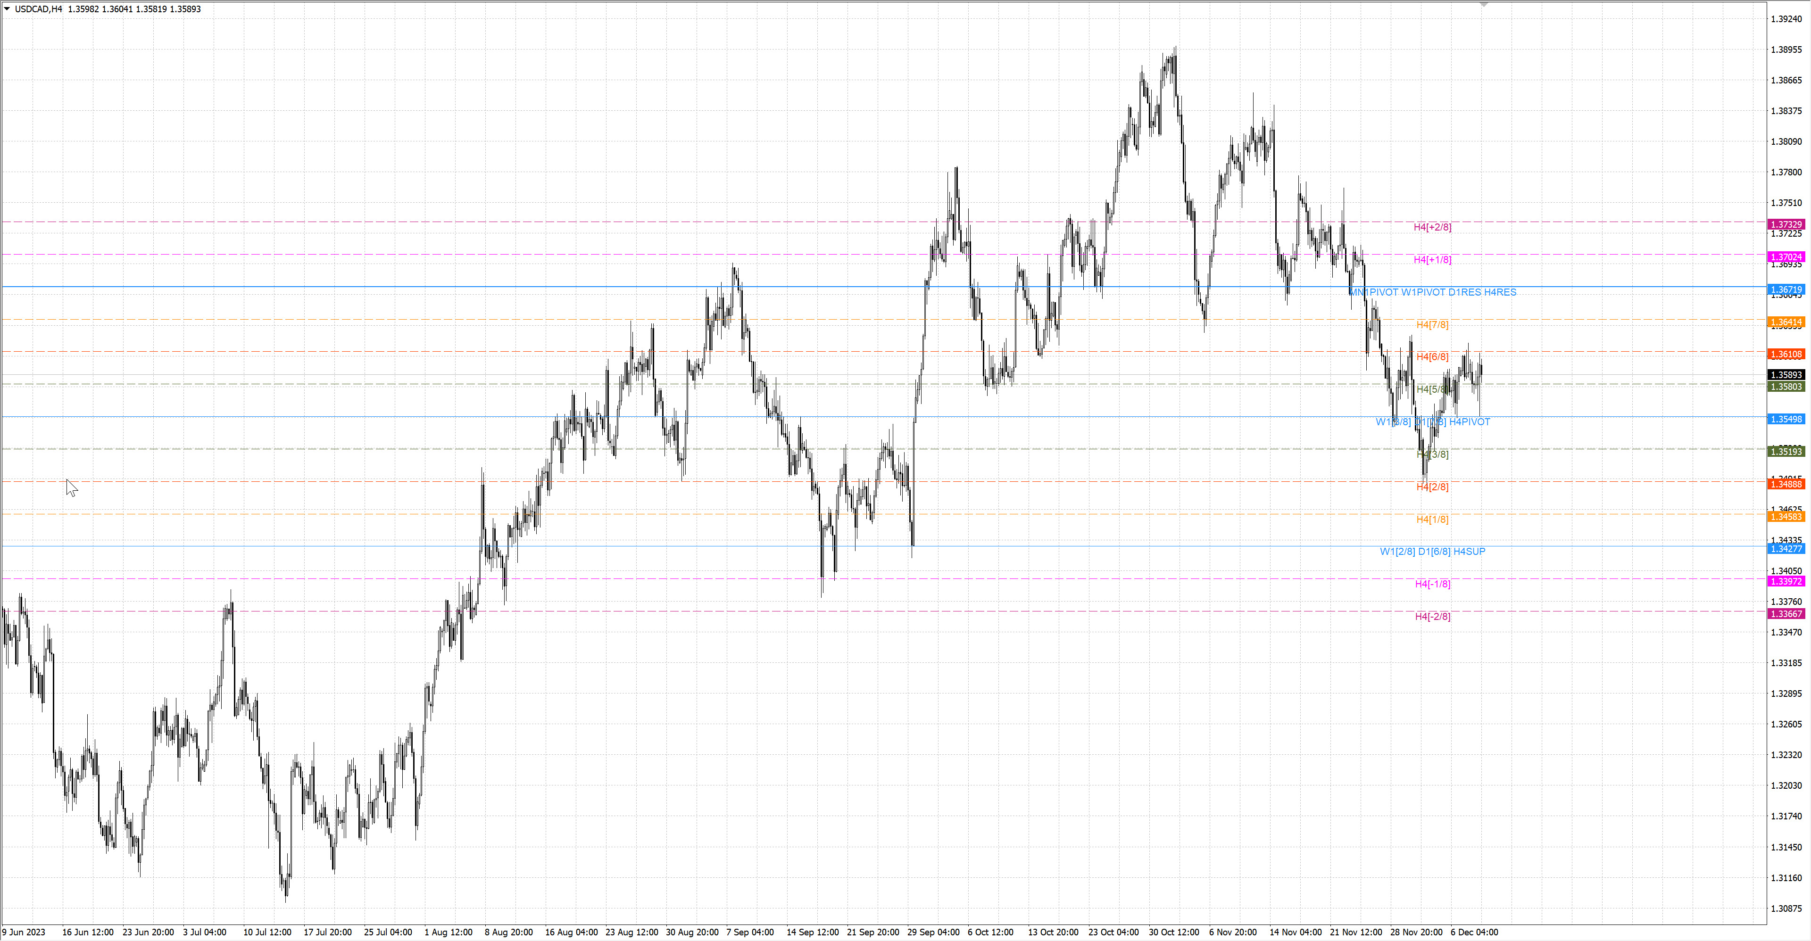This screenshot has width=1811, height=941.
Task: Click the magenta 1.37024 price tag
Action: click(1786, 257)
